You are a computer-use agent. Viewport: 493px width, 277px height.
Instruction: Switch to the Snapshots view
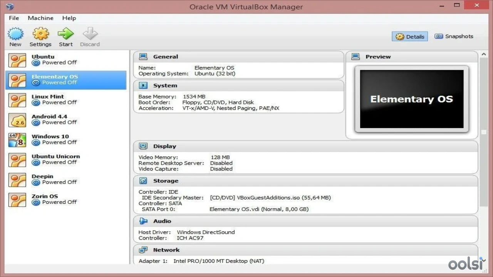454,36
